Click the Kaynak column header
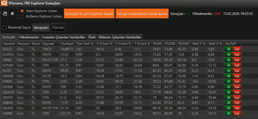This screenshot has height=119, width=258. tap(50, 44)
